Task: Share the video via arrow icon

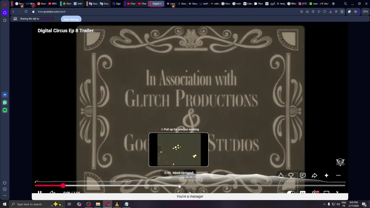Action: point(314,175)
